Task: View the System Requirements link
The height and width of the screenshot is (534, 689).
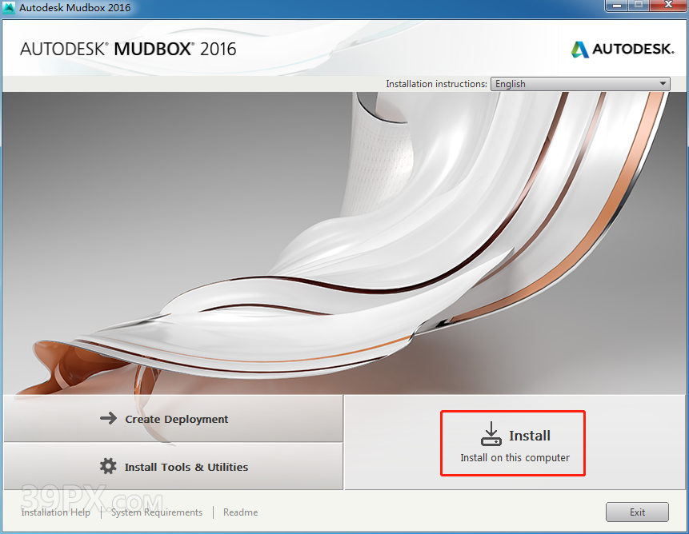Action: (x=157, y=512)
